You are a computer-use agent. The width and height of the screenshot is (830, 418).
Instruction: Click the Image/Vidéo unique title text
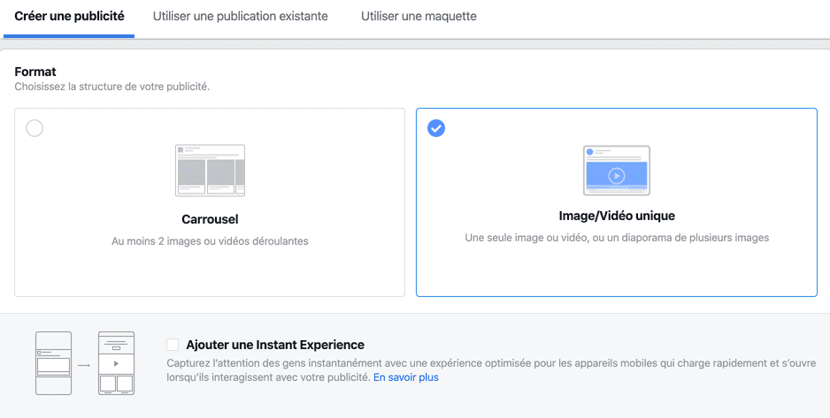617,216
